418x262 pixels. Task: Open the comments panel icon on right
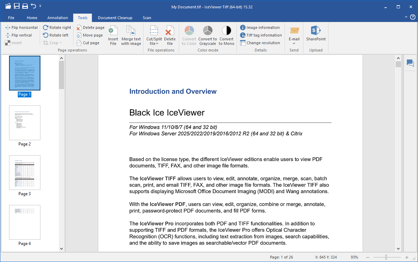tap(410, 63)
